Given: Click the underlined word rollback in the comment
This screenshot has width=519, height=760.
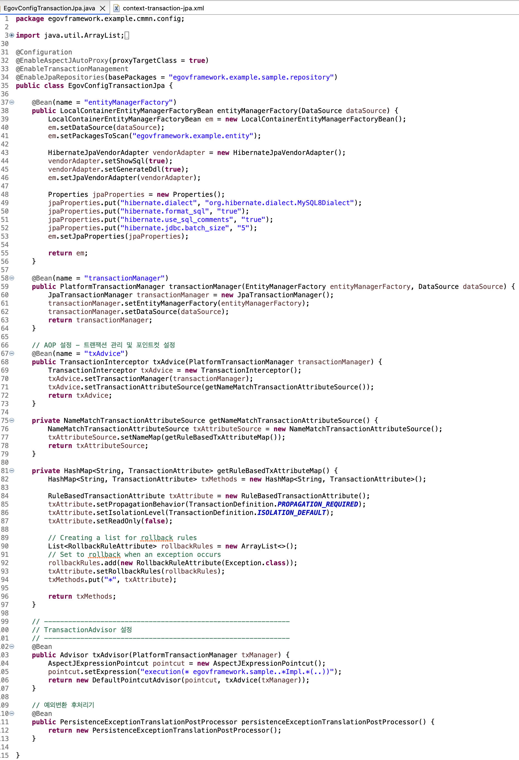Looking at the screenshot, I should pos(157,538).
